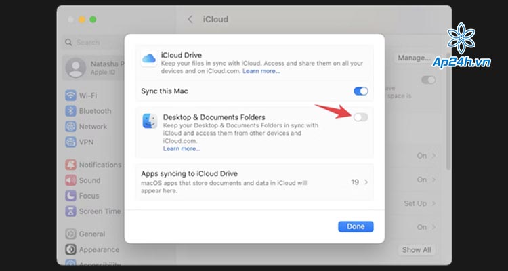Open General settings in sidebar
The height and width of the screenshot is (271, 508).
click(85, 234)
